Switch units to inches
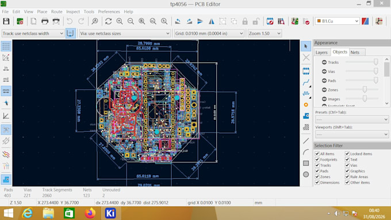Image resolution: width=391 pixels, height=220 pixels. tap(6, 69)
